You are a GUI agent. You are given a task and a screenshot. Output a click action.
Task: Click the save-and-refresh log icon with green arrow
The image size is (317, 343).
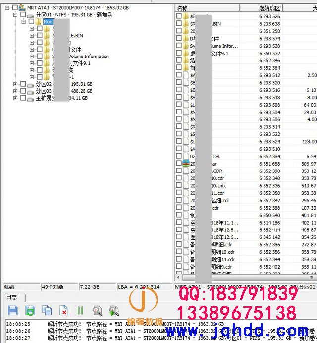pyautogui.click(x=30, y=311)
